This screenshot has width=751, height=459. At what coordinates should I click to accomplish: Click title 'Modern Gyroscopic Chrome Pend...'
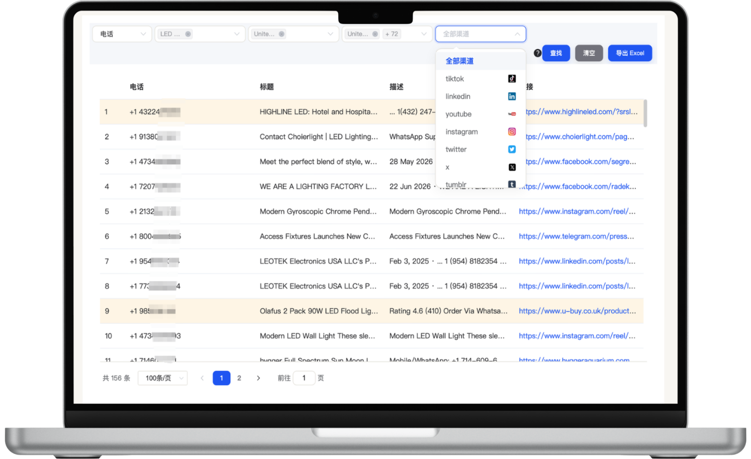coord(318,211)
